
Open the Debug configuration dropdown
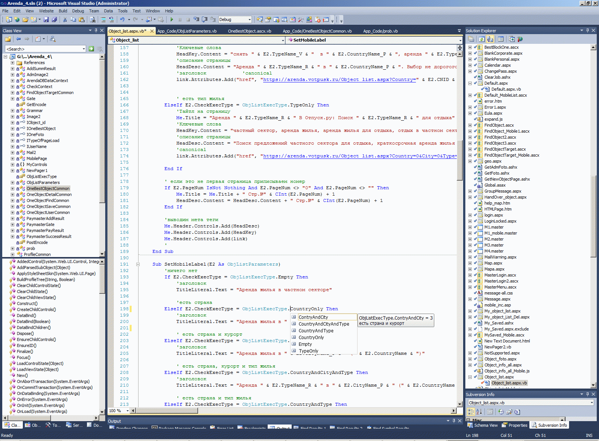249,19
